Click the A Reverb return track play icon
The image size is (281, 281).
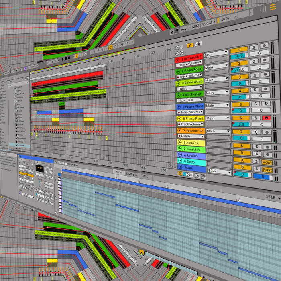pyautogui.click(x=179, y=155)
